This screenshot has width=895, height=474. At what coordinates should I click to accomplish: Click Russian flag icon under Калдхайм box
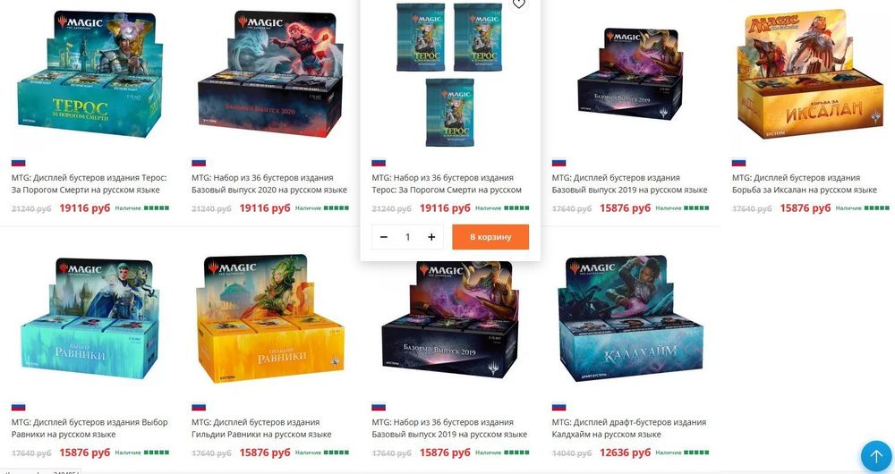coord(558,407)
